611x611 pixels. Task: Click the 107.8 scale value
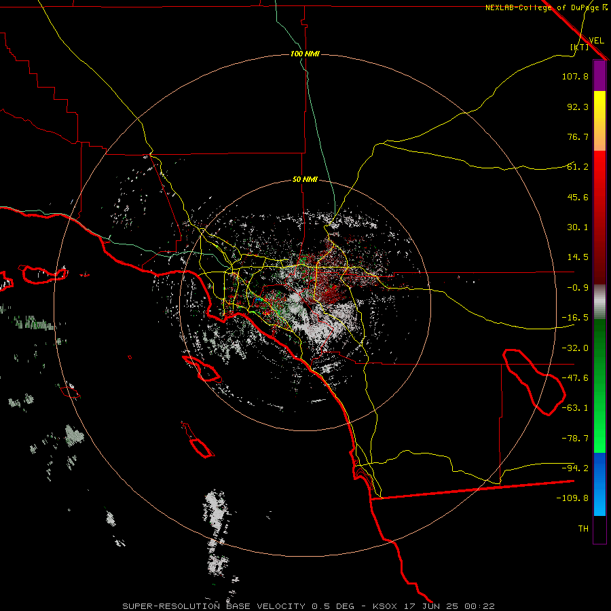[x=575, y=76]
